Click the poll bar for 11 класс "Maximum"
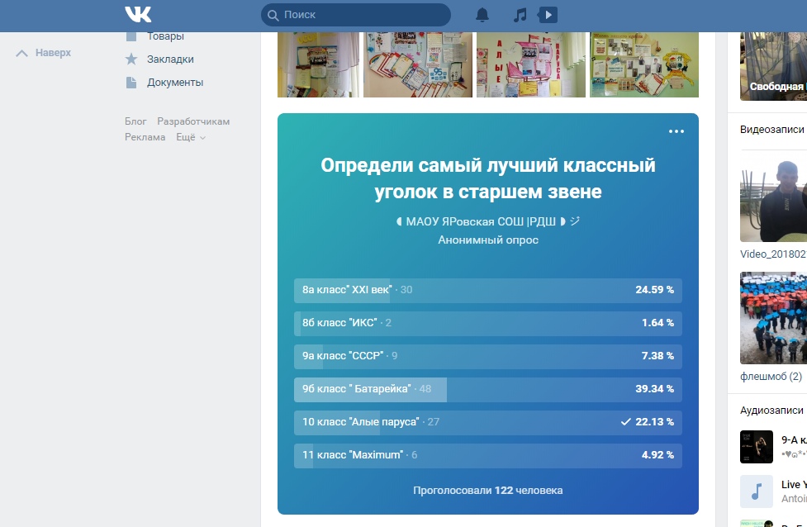The width and height of the screenshot is (807, 527). tap(487, 455)
